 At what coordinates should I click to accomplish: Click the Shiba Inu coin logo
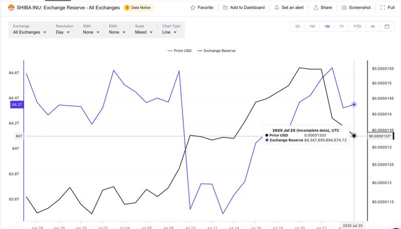[11, 7]
